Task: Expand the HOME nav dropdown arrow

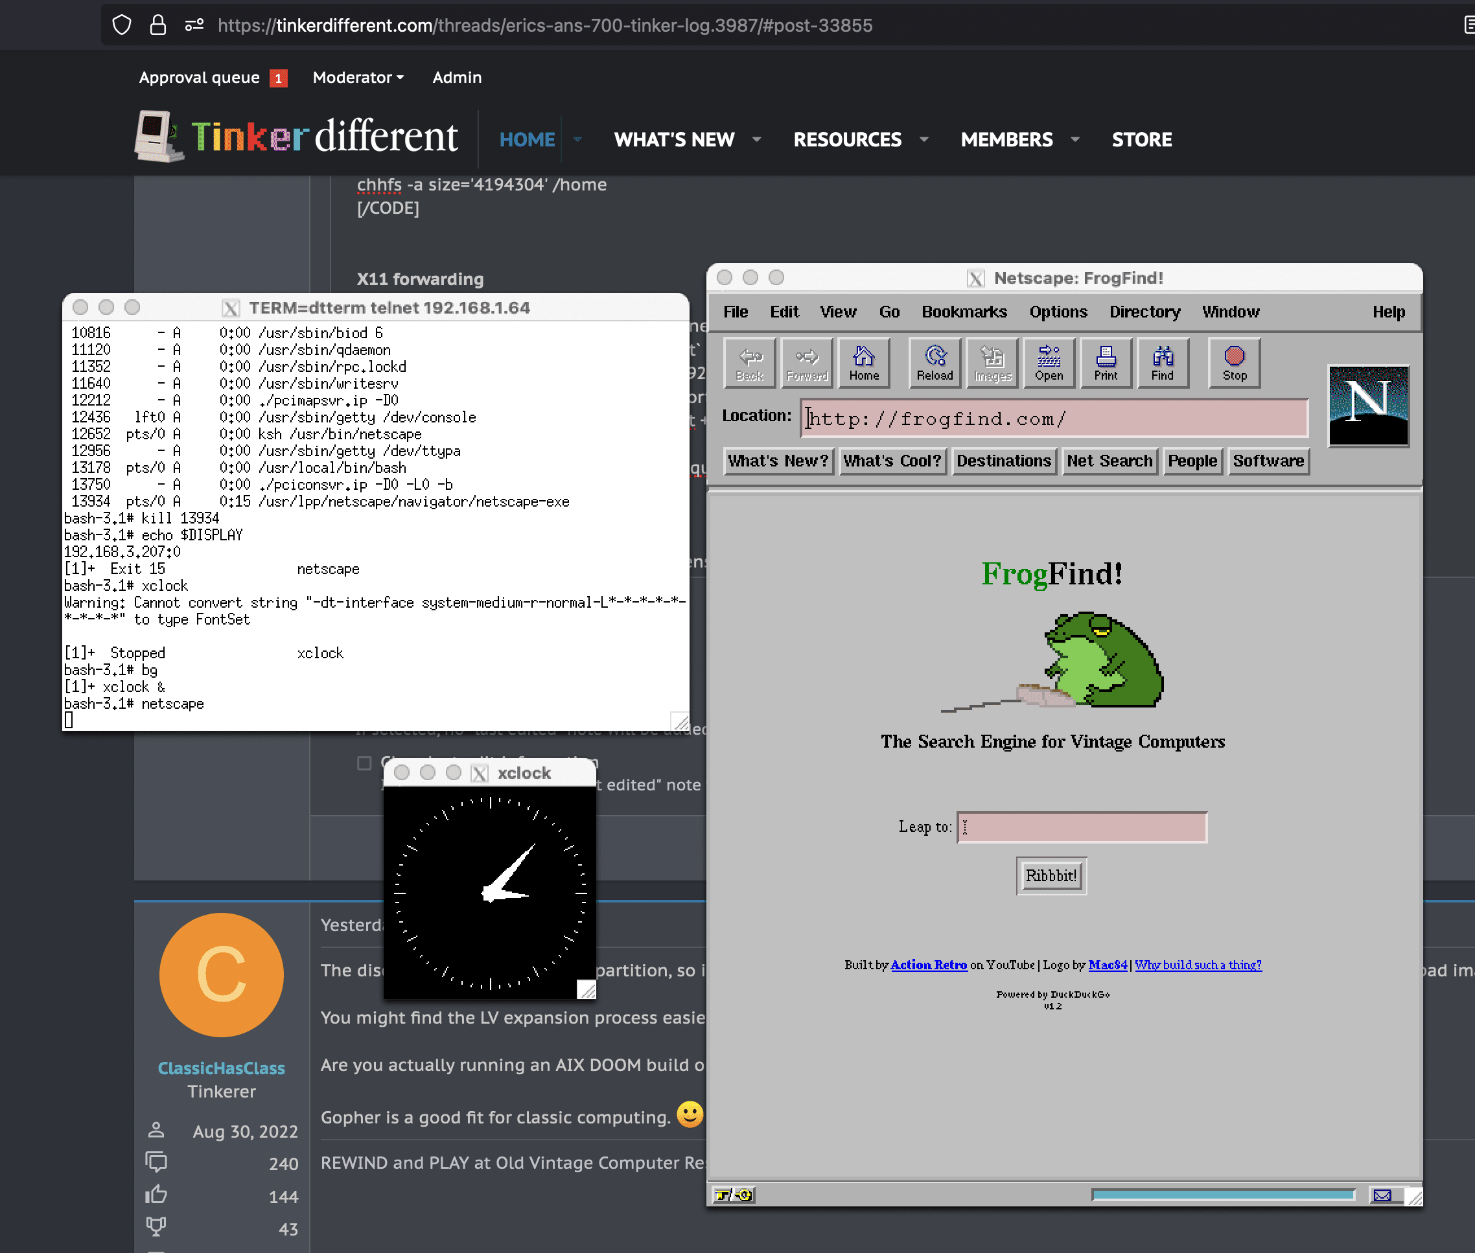Action: click(577, 140)
